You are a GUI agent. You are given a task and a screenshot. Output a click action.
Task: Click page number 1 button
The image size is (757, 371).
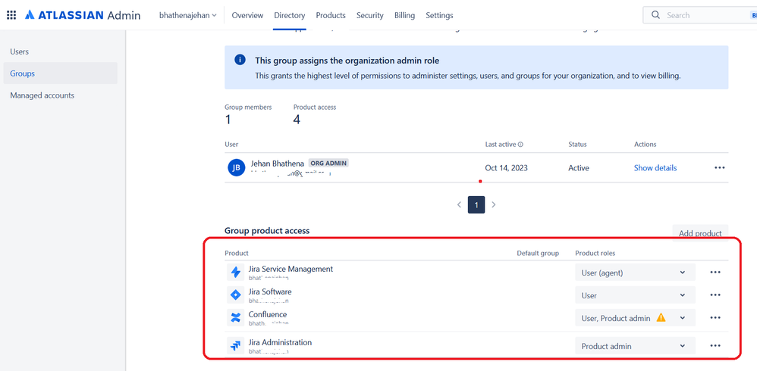476,204
